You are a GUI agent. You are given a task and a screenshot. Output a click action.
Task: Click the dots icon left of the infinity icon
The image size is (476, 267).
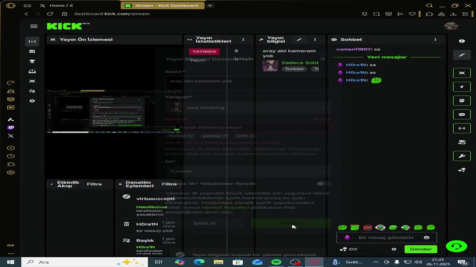click(343, 249)
